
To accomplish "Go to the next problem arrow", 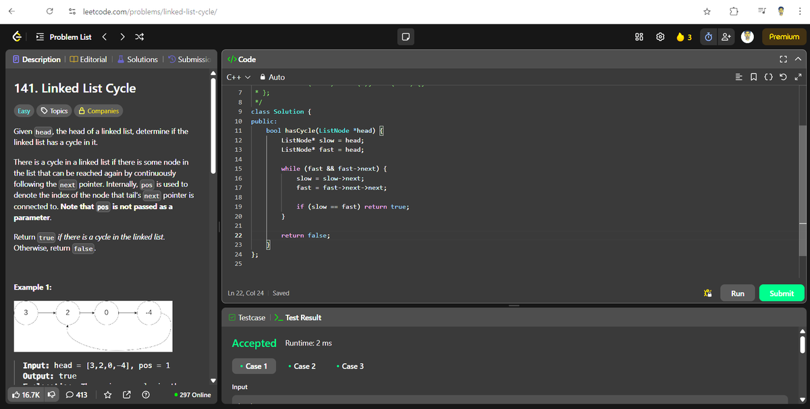I will [x=122, y=36].
